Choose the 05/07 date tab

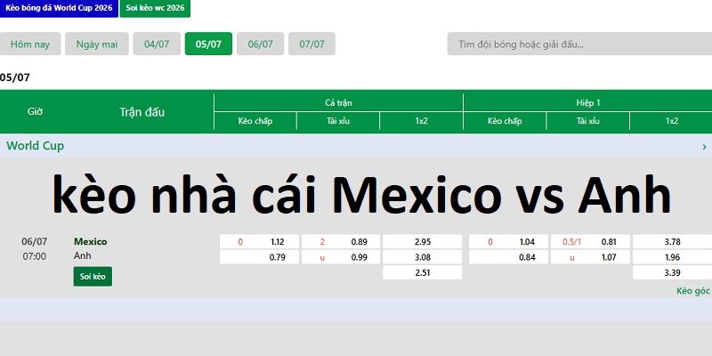pyautogui.click(x=208, y=44)
